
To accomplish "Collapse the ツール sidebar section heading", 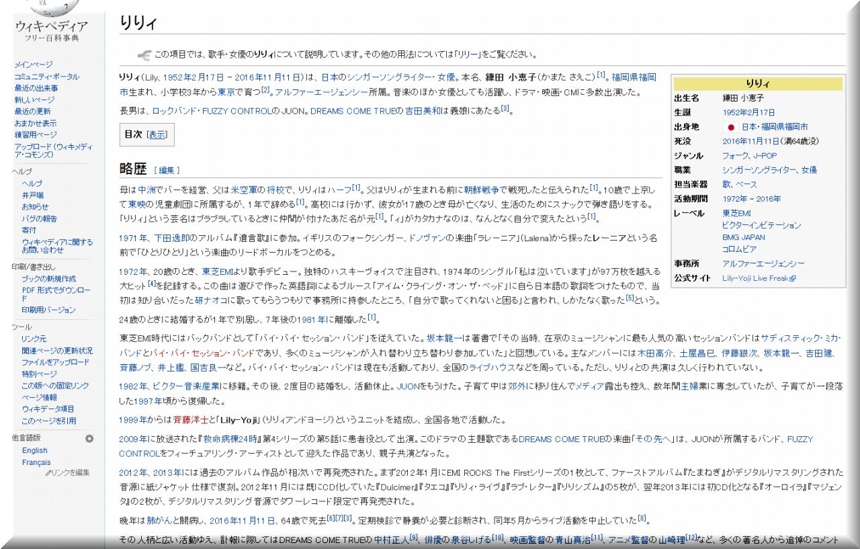I will pos(21,327).
